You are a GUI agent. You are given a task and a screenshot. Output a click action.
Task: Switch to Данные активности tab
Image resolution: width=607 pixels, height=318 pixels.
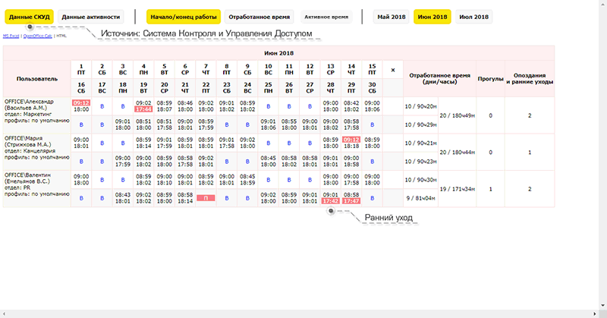90,17
